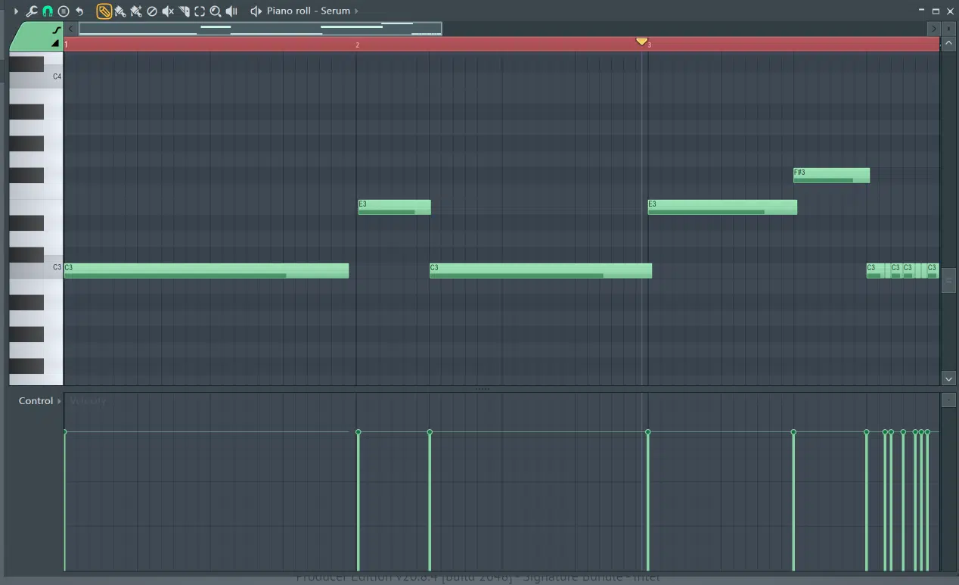Click bar 1 on the timeline ruler
The image size is (959, 585).
click(x=67, y=45)
